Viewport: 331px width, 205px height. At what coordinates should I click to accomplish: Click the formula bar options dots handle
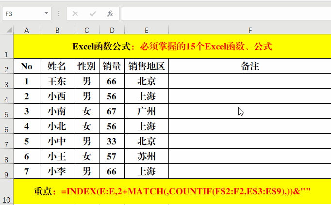[58, 14]
